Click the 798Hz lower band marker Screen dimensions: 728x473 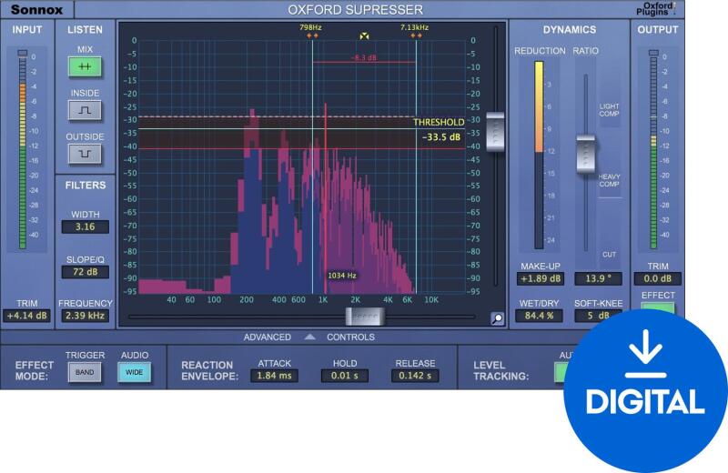tap(311, 38)
